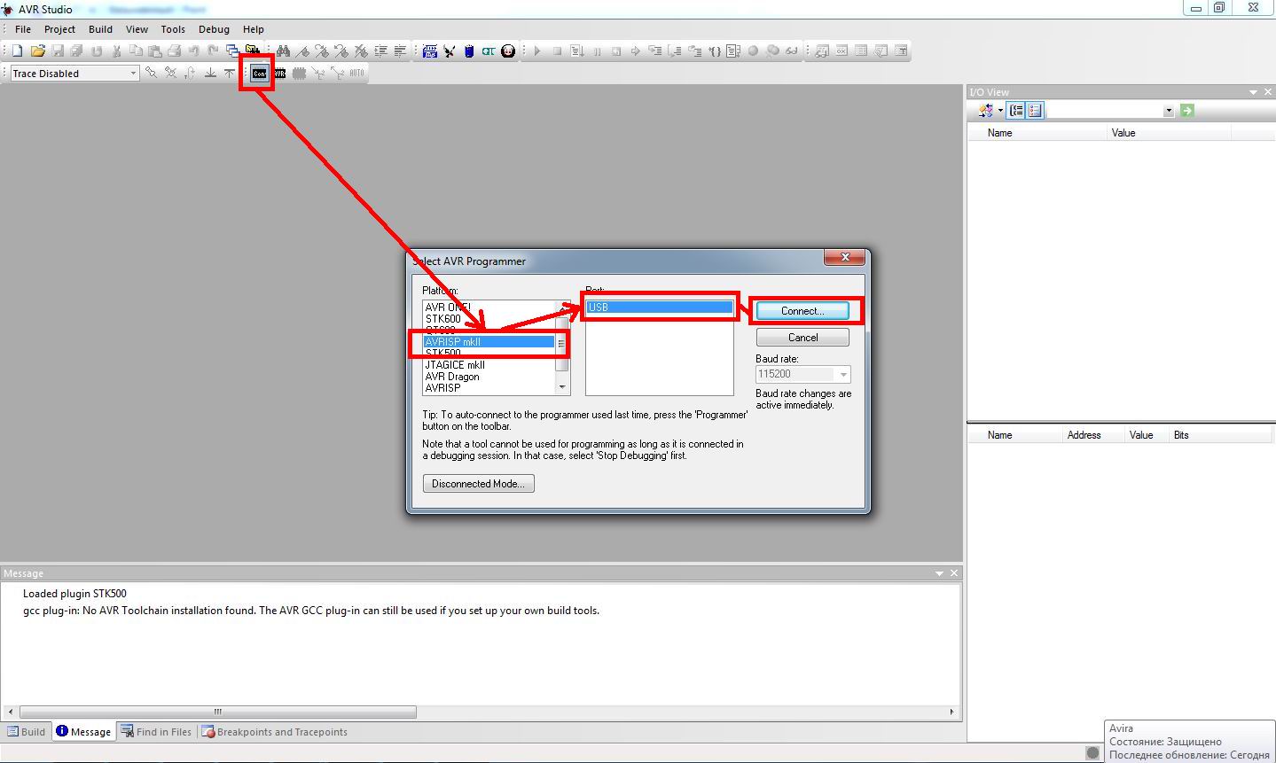Viewport: 1276px width, 763px height.
Task: Open the File menu
Action: coord(23,29)
